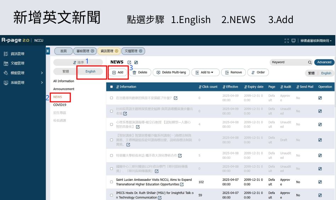Sort by Click count column
Image resolution: width=336 pixels, height=200 pixels.
208,87
